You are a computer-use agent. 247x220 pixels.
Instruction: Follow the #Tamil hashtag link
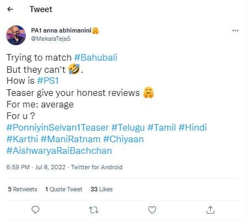[x=162, y=127]
